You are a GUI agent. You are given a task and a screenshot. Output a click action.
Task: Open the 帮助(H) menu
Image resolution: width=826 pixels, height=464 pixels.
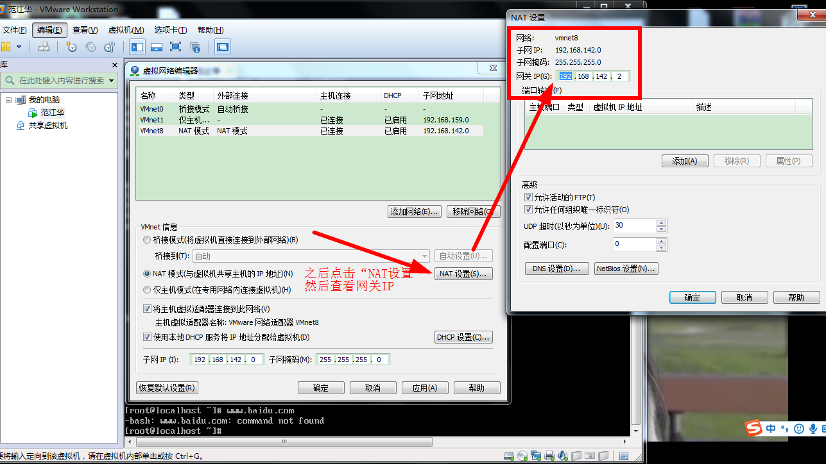(x=211, y=30)
